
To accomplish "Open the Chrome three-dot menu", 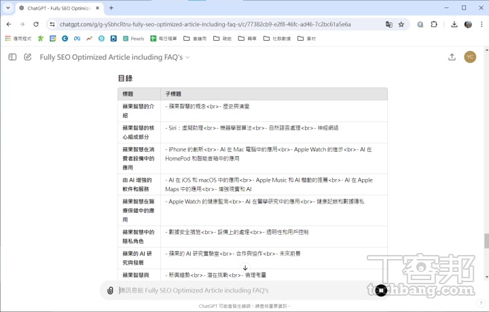I will click(x=482, y=24).
